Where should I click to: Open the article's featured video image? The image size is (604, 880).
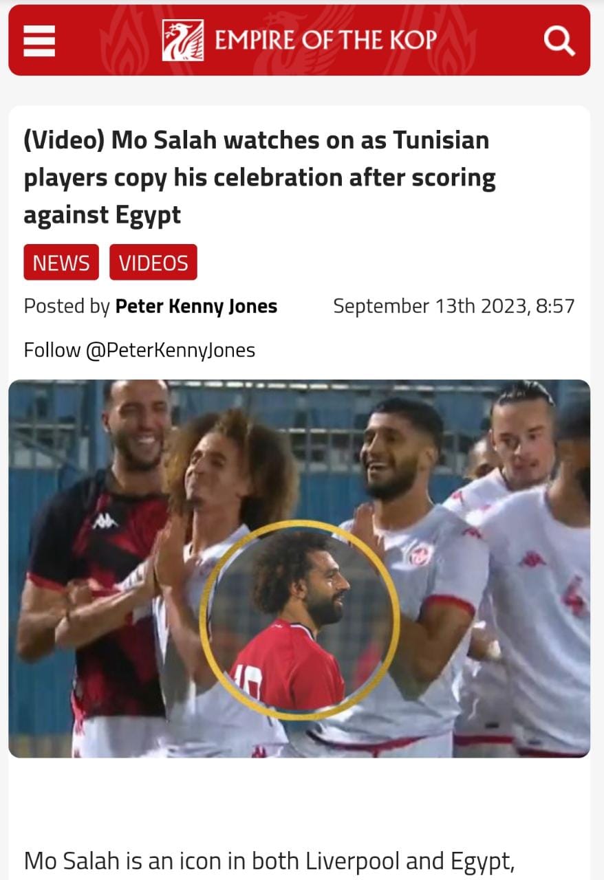pos(299,569)
